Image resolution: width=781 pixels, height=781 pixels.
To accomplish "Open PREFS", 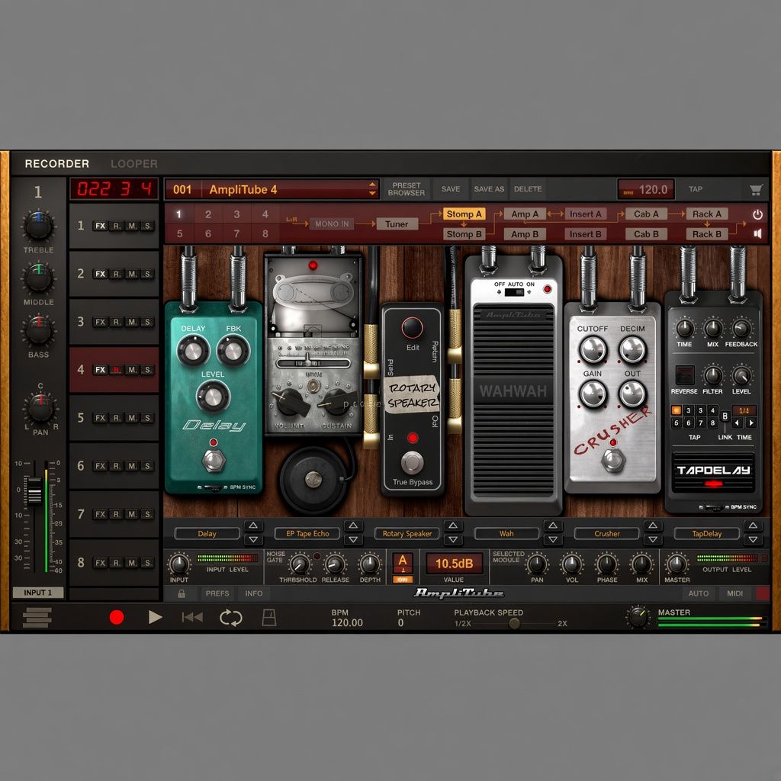I will click(x=217, y=593).
